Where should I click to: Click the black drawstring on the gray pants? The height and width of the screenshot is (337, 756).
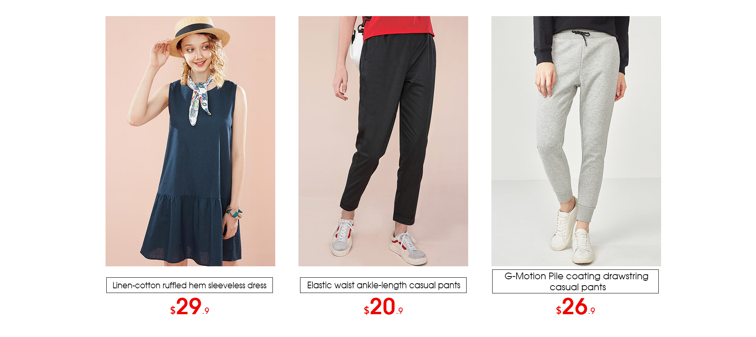click(581, 37)
